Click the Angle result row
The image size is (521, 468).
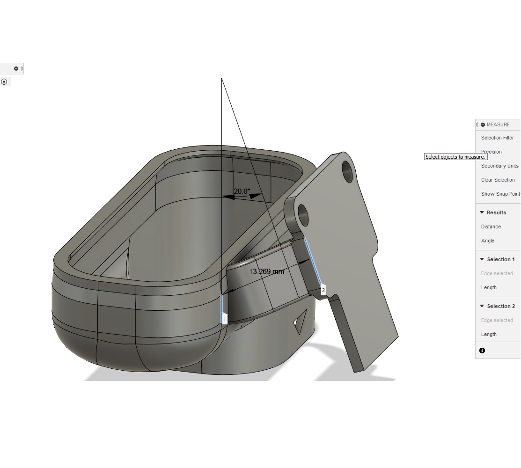tap(487, 241)
